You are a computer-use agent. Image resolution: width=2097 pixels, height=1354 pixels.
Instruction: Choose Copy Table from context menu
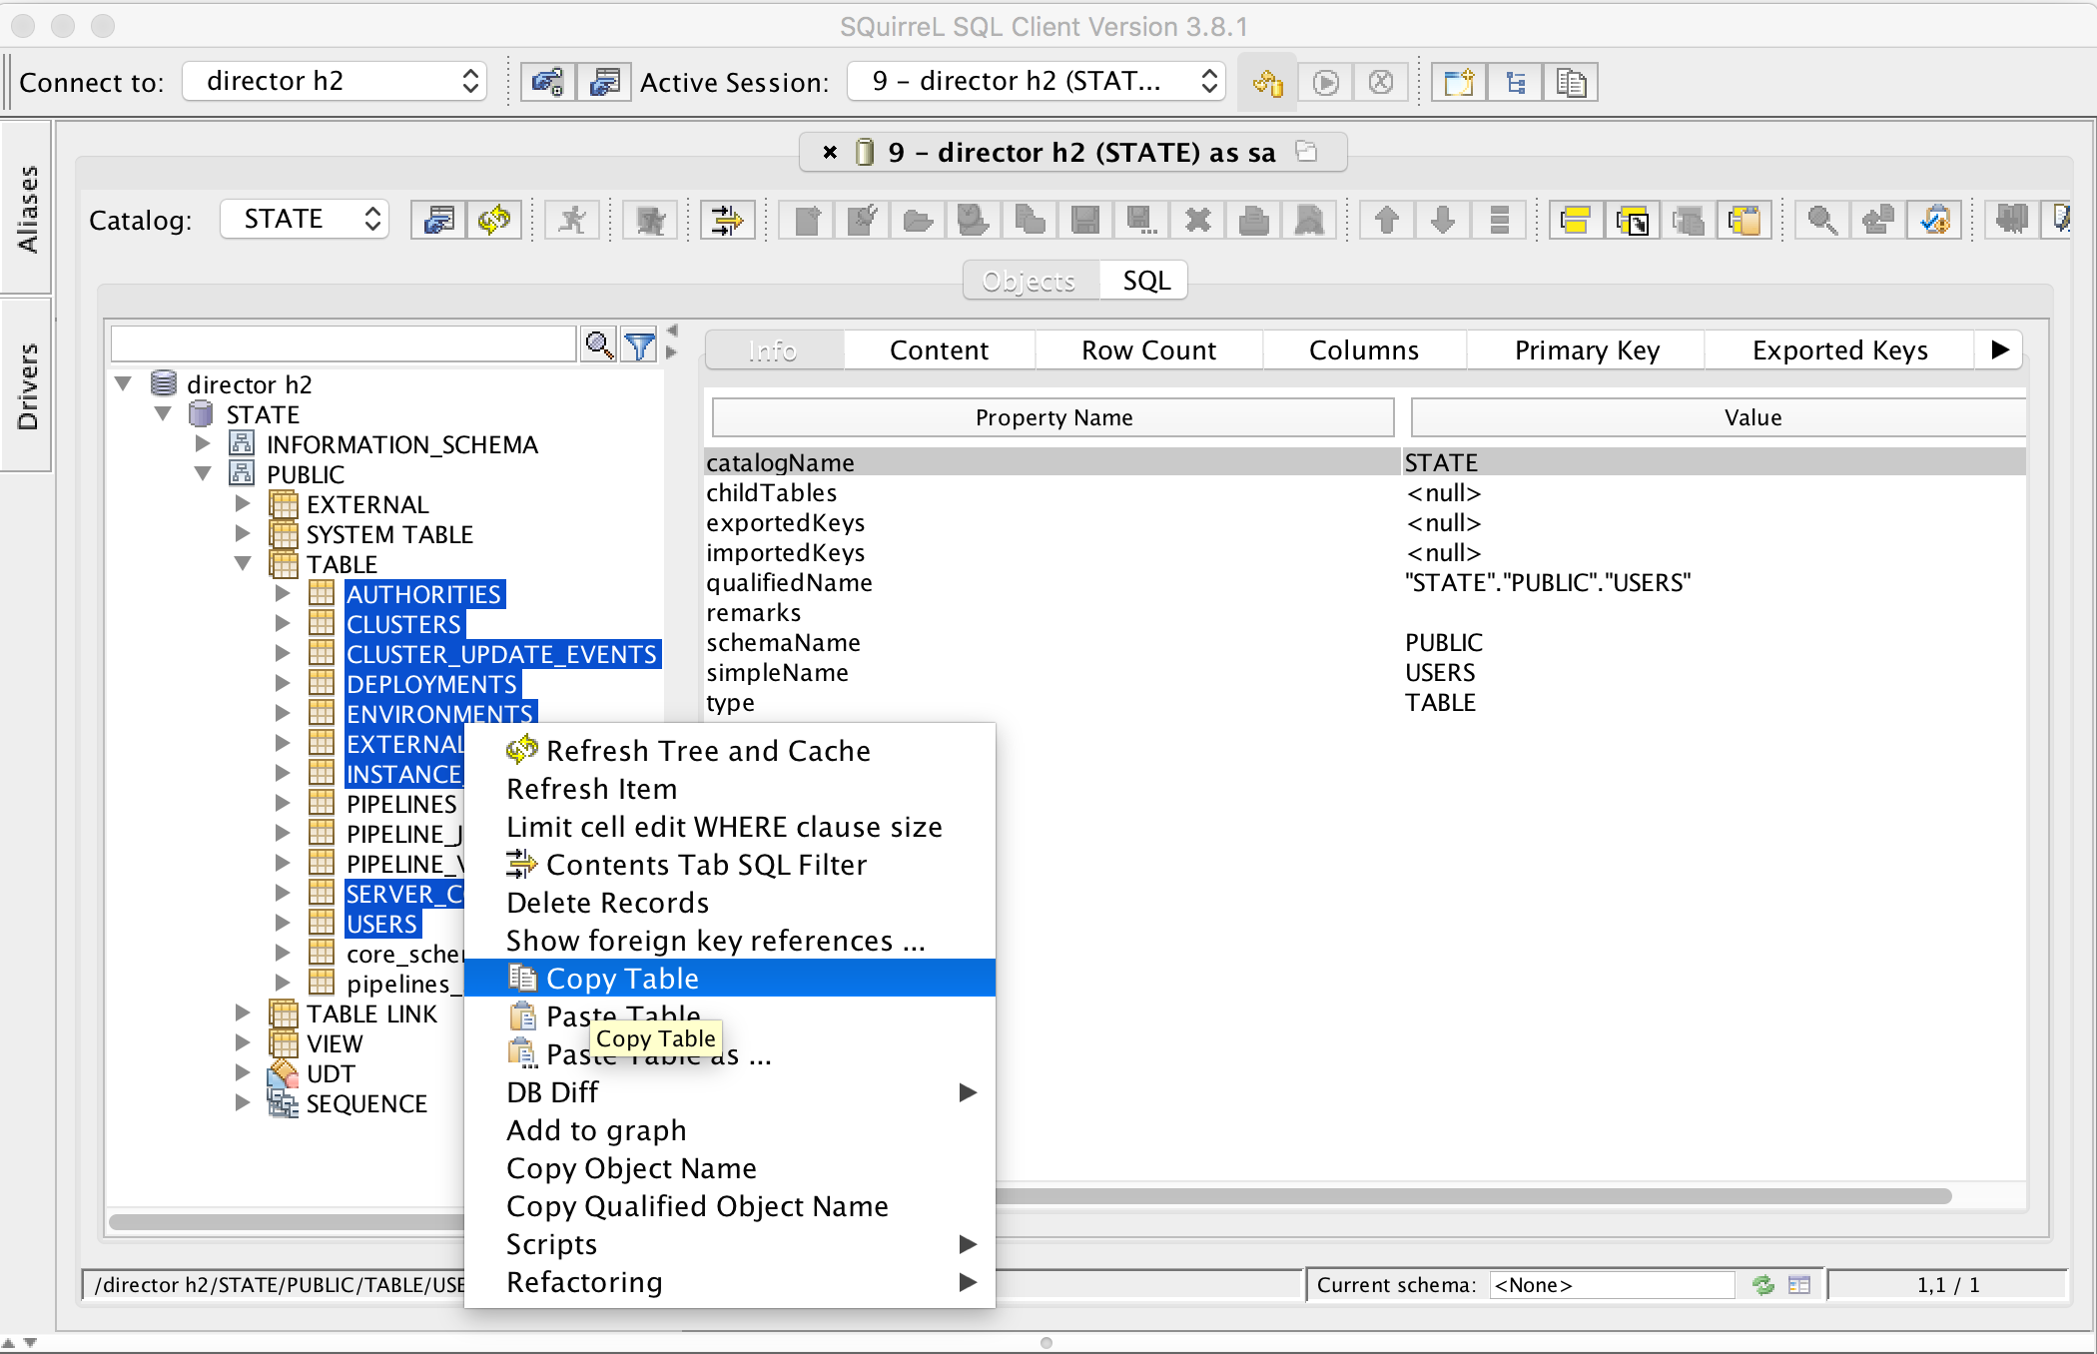coord(730,978)
